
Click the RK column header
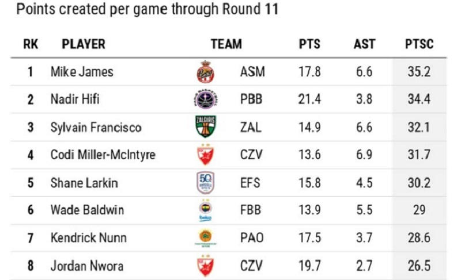tap(31, 44)
